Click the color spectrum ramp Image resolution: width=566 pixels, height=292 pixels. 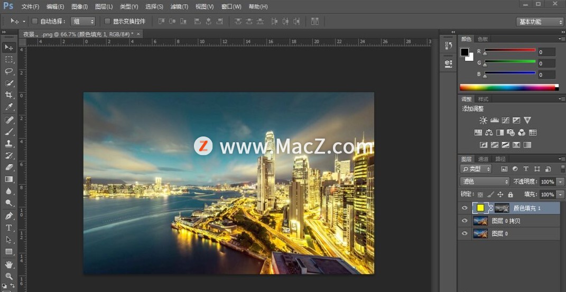pos(509,87)
